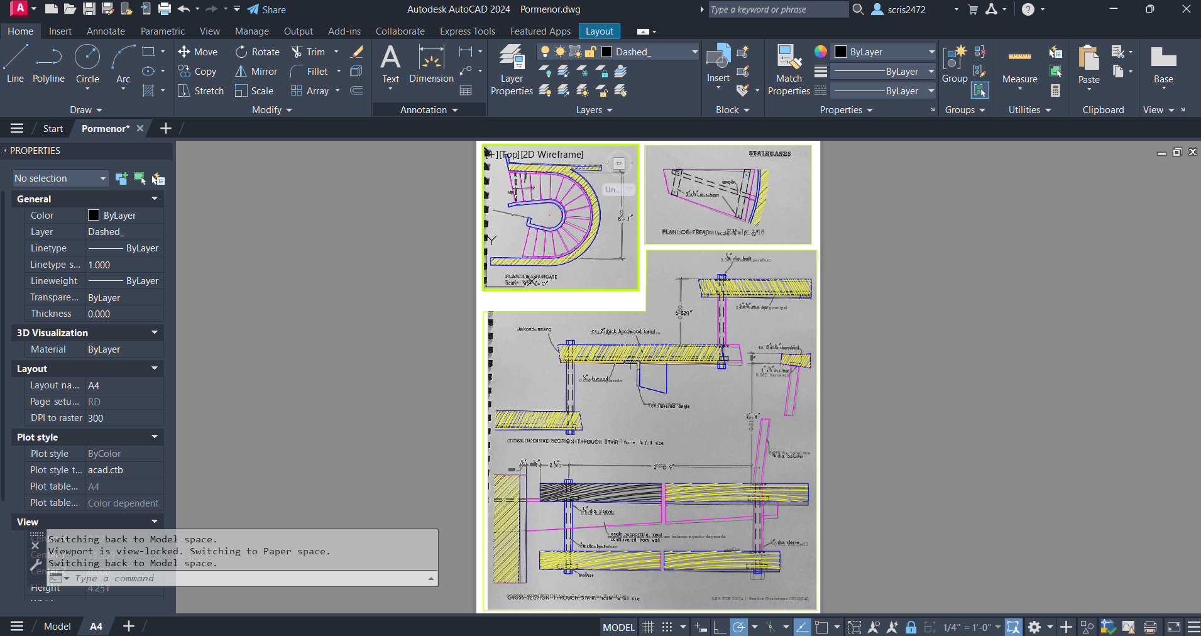Screen dimensions: 1201x636
Task: Expand the Annotation panel
Action: tap(429, 110)
